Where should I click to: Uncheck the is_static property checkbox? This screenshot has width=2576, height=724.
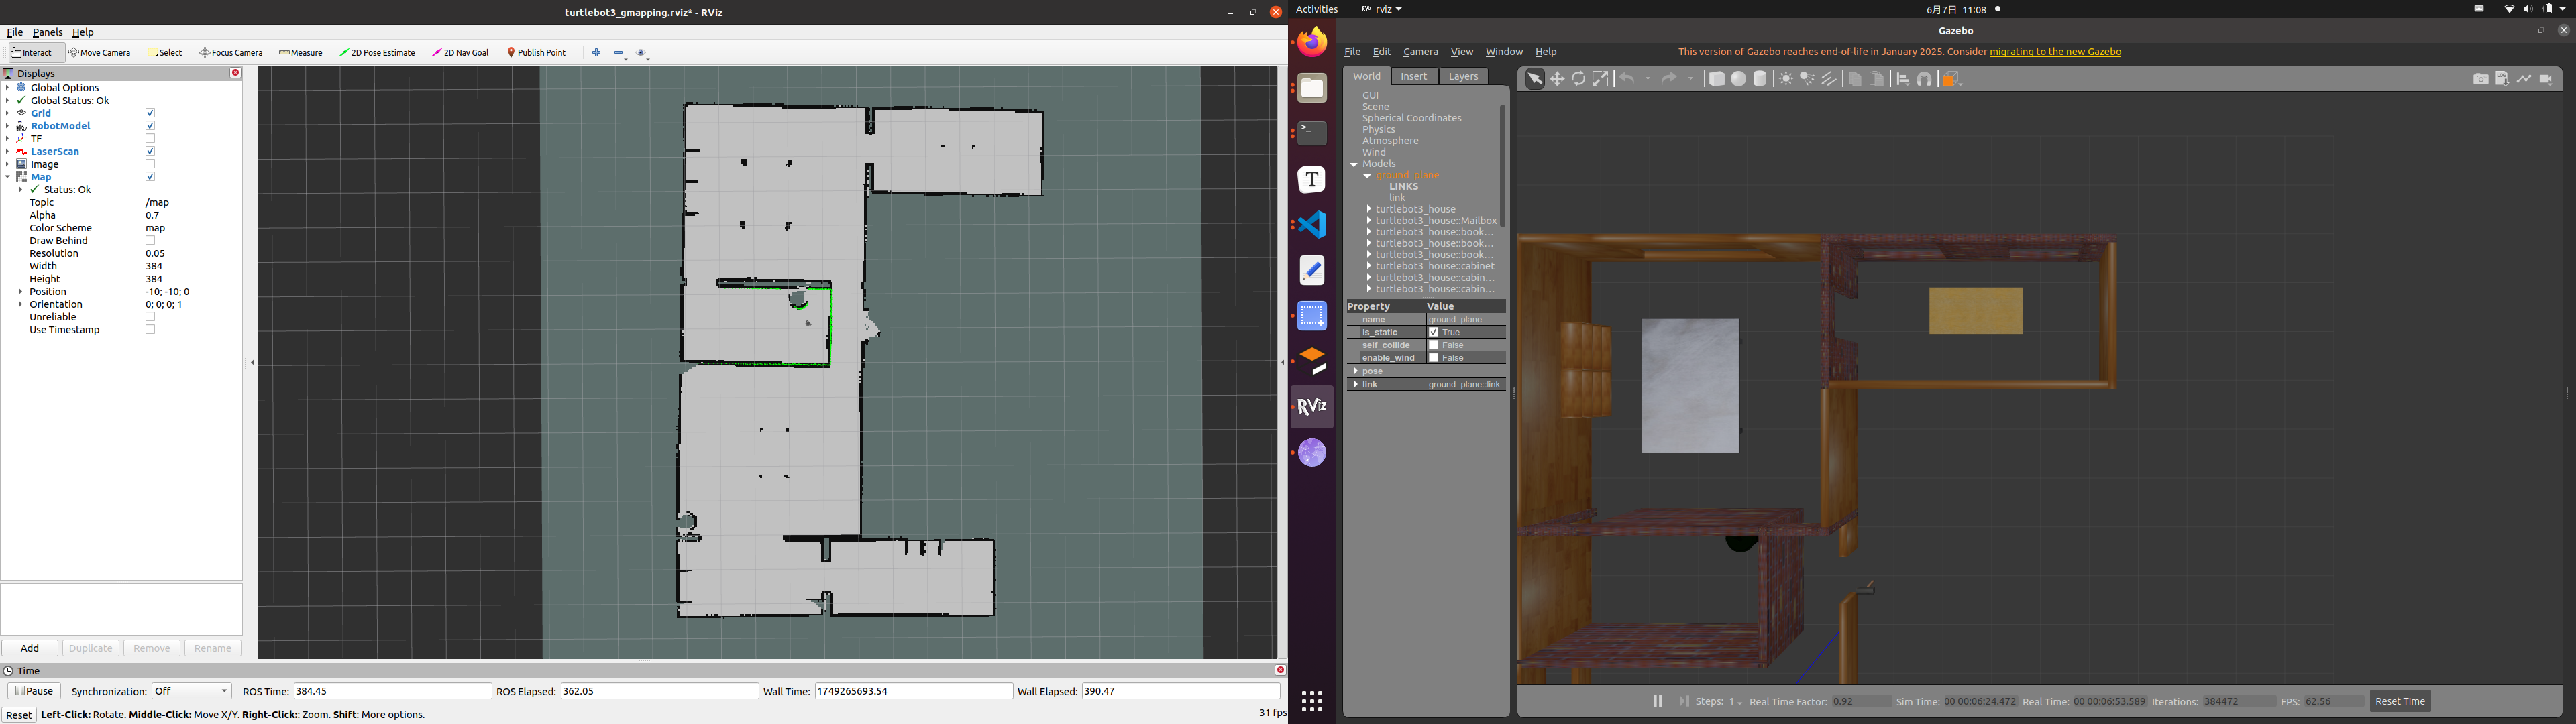coord(1433,332)
